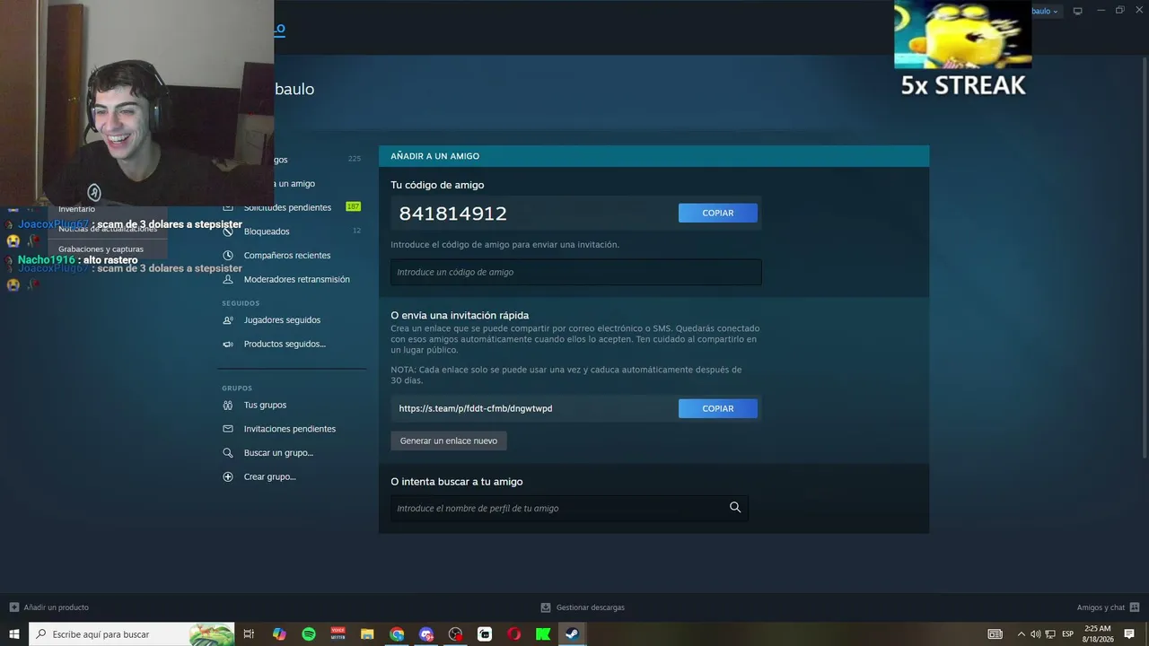Select Buscar un grupo
1149x646 pixels.
278,453
